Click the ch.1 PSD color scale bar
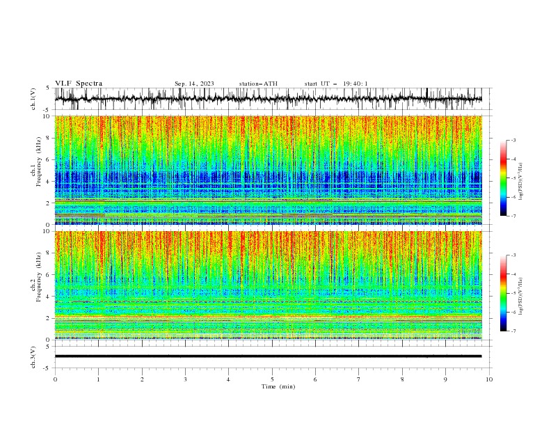Viewport: 551px width, 426px height. (504, 178)
